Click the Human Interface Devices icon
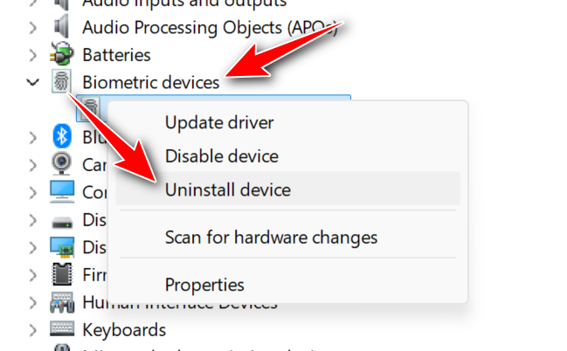The image size is (567, 351). coord(61,303)
